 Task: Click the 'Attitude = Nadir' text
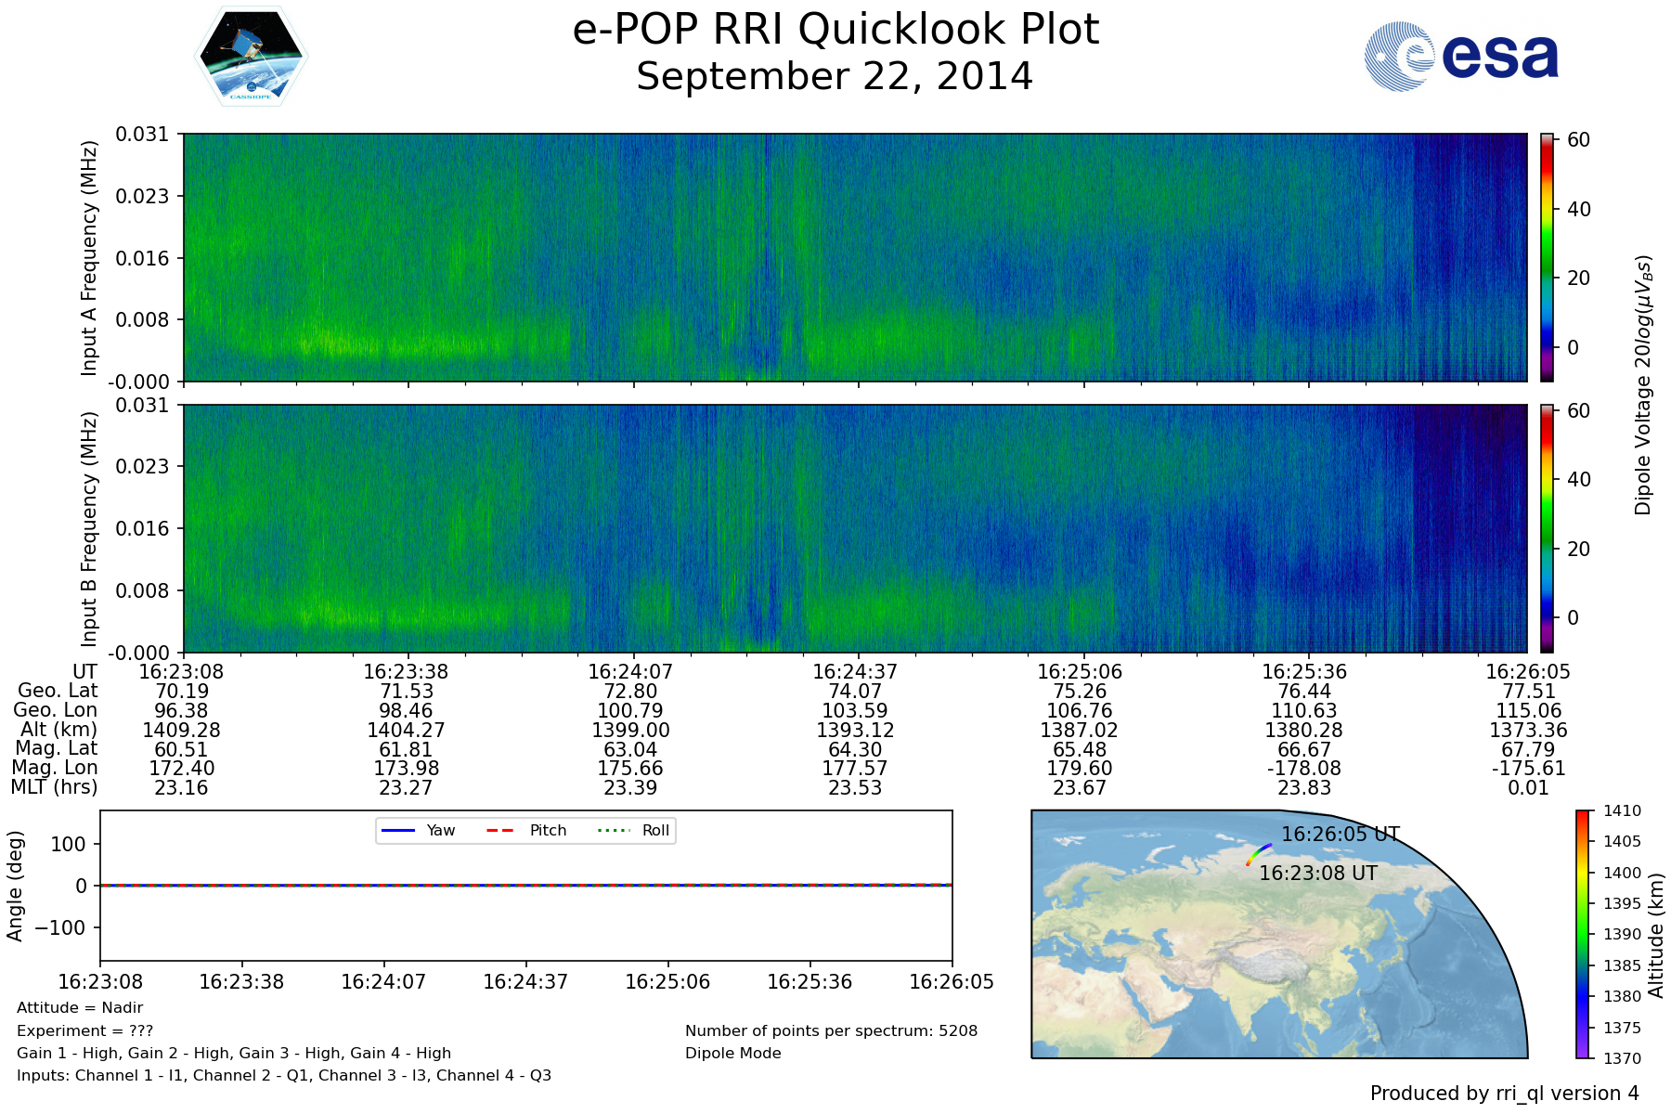coord(80,1008)
